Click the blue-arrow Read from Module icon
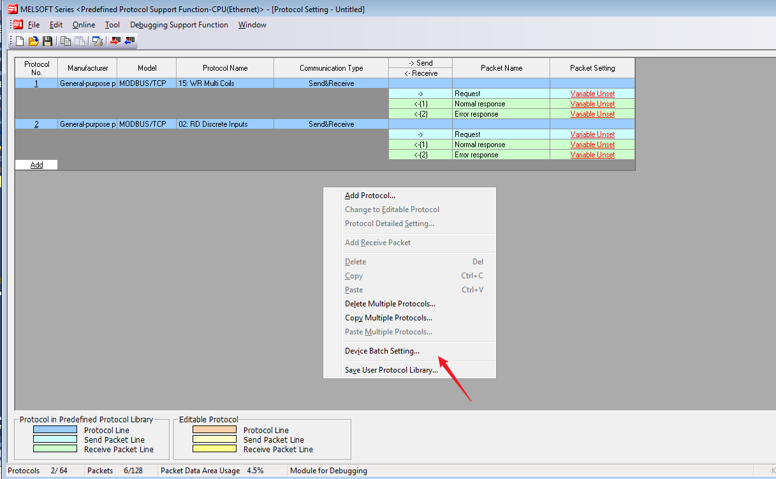The image size is (776, 479). point(129,41)
